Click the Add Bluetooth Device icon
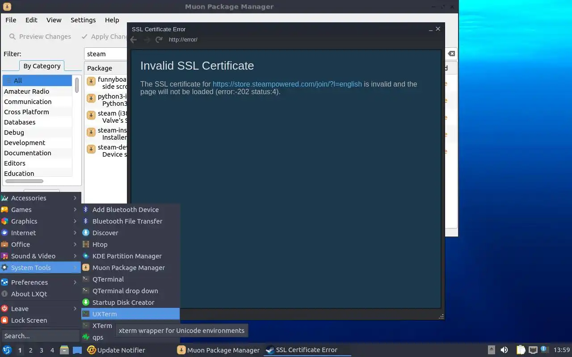 [86, 209]
